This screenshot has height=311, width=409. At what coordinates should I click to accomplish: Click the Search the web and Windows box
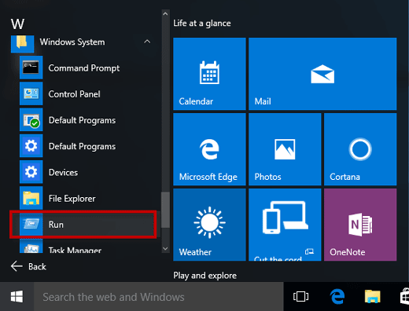(x=159, y=297)
